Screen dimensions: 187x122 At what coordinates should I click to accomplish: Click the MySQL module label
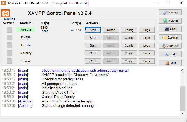26,37
